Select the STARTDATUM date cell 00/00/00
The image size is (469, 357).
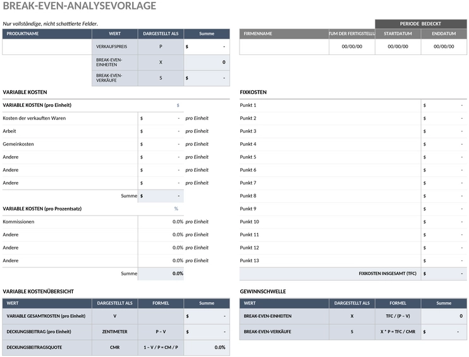pos(398,47)
